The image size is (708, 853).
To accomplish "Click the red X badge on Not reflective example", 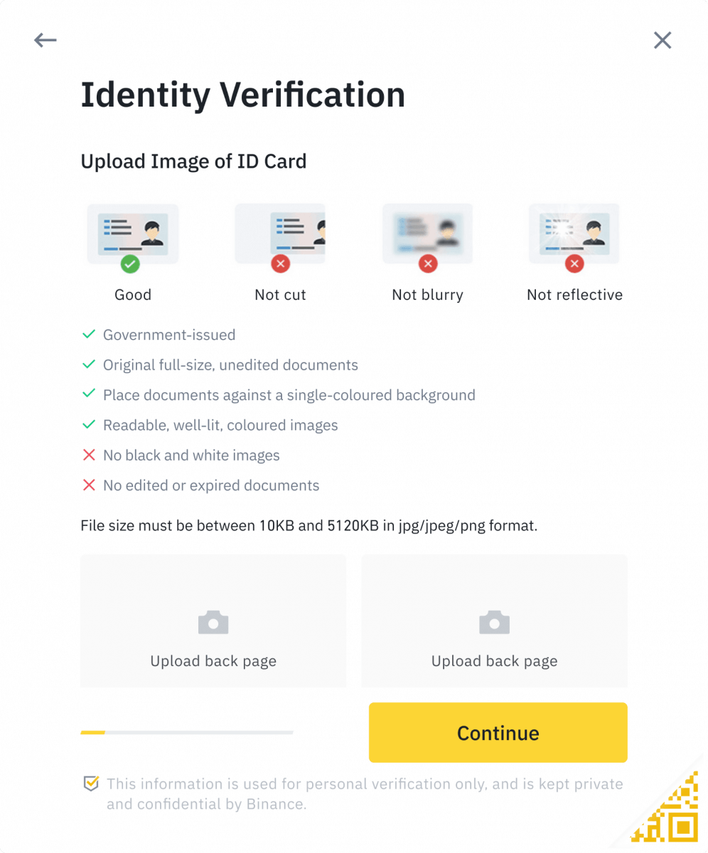I will tap(574, 263).
